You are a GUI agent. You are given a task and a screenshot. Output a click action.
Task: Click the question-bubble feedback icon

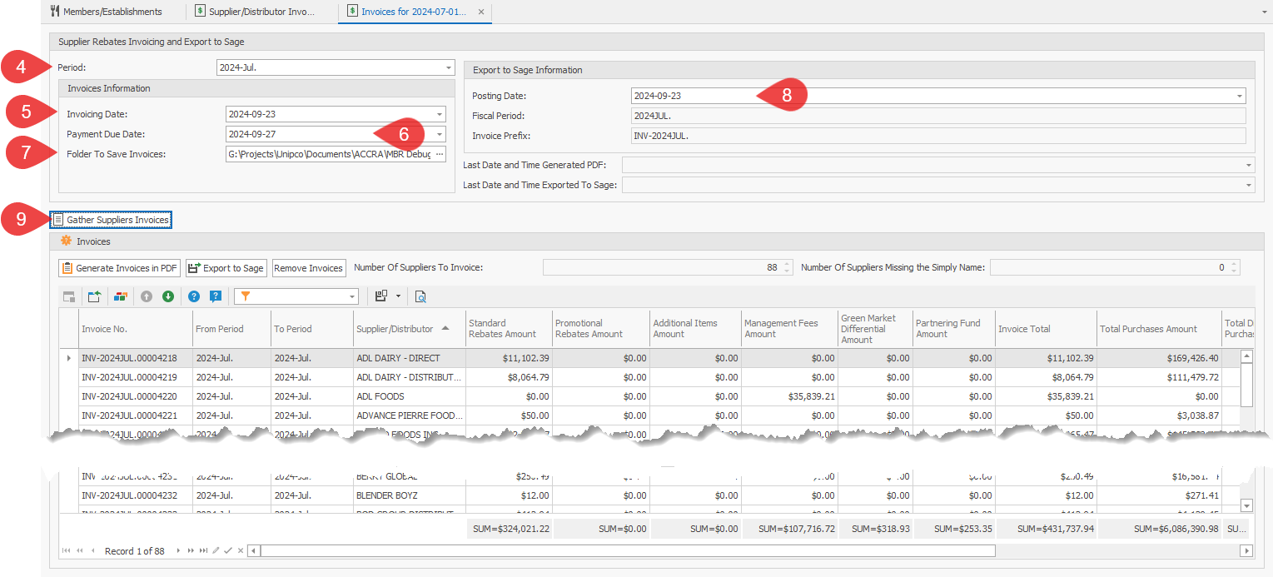tap(216, 296)
